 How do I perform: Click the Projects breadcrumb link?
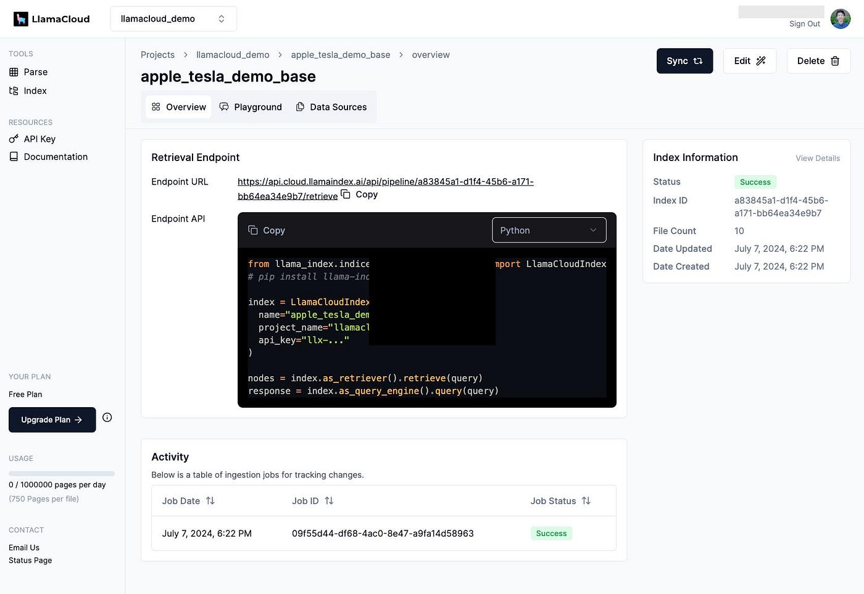[x=157, y=55]
